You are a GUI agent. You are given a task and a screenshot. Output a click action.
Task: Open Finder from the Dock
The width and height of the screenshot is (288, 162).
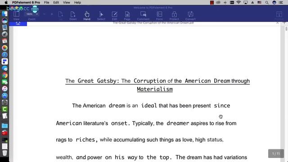(x=4, y=14)
